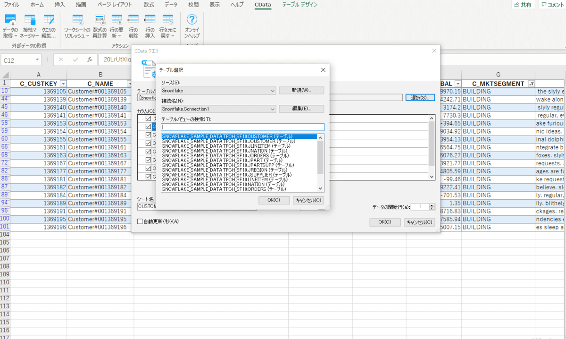Click キャンセル(C) in CData クエリ dialog
The height and width of the screenshot is (339, 566).
pyautogui.click(x=419, y=222)
